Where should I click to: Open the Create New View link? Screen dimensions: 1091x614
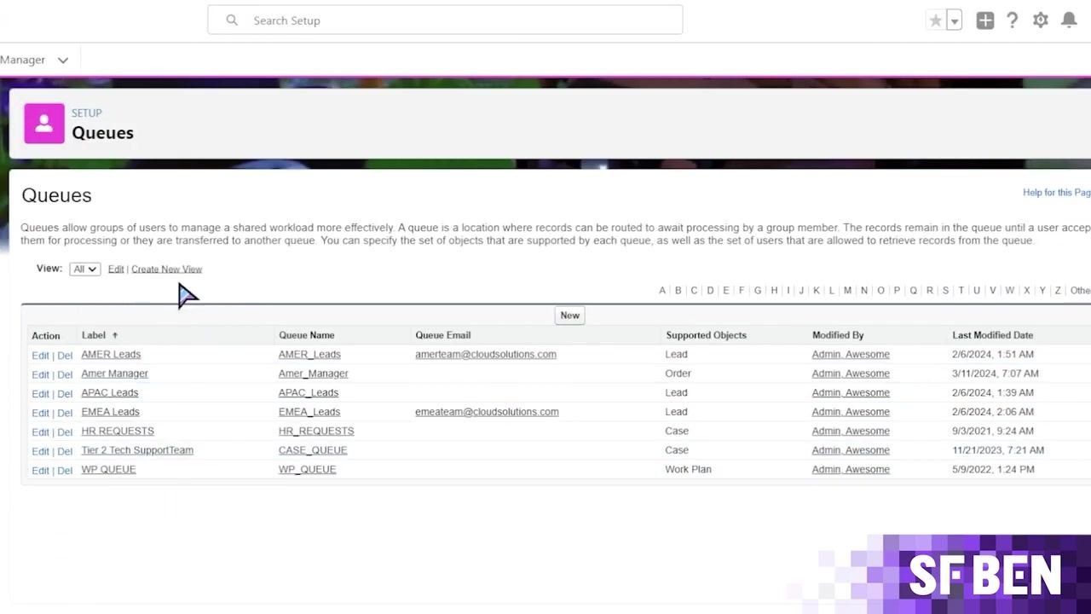click(166, 269)
